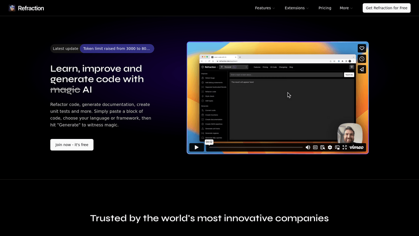Click the Vimeo logo in player
The height and width of the screenshot is (236, 419).
point(357,147)
